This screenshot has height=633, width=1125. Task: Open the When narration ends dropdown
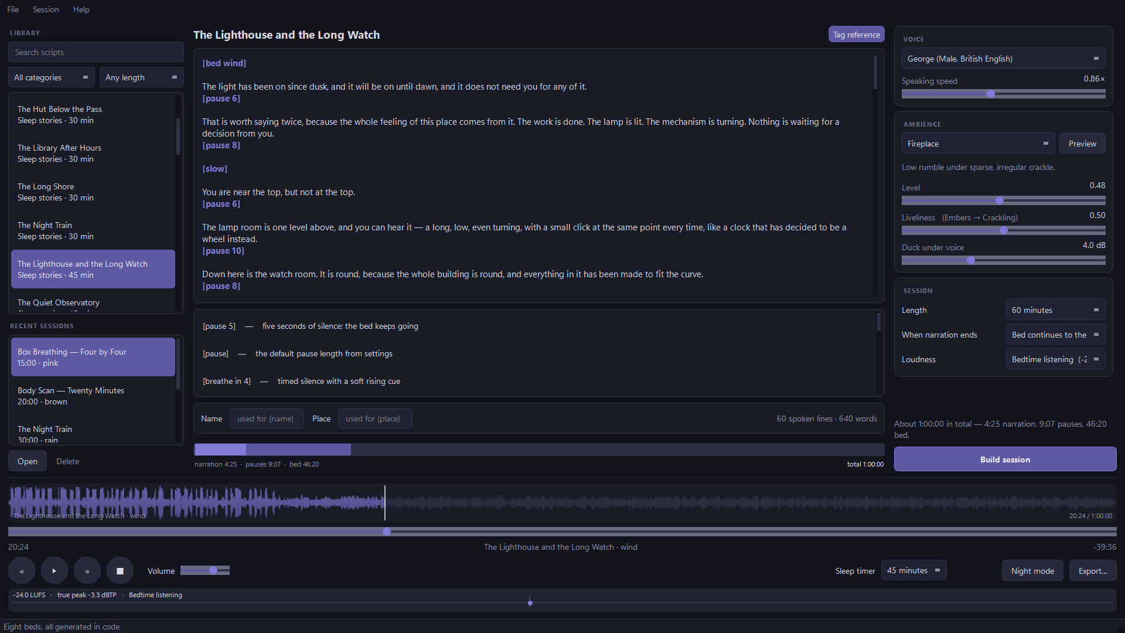pos(1055,335)
